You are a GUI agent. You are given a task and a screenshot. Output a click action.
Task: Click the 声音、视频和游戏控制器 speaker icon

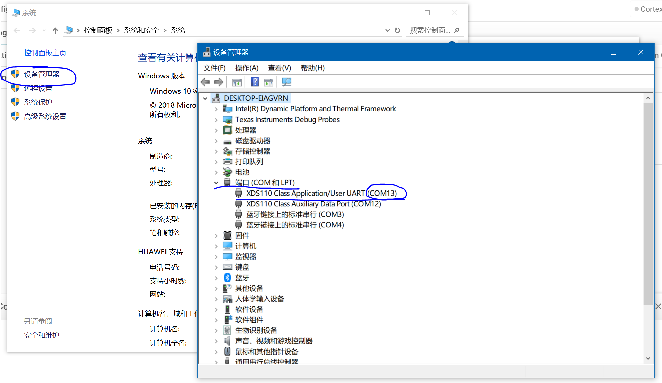pos(227,341)
